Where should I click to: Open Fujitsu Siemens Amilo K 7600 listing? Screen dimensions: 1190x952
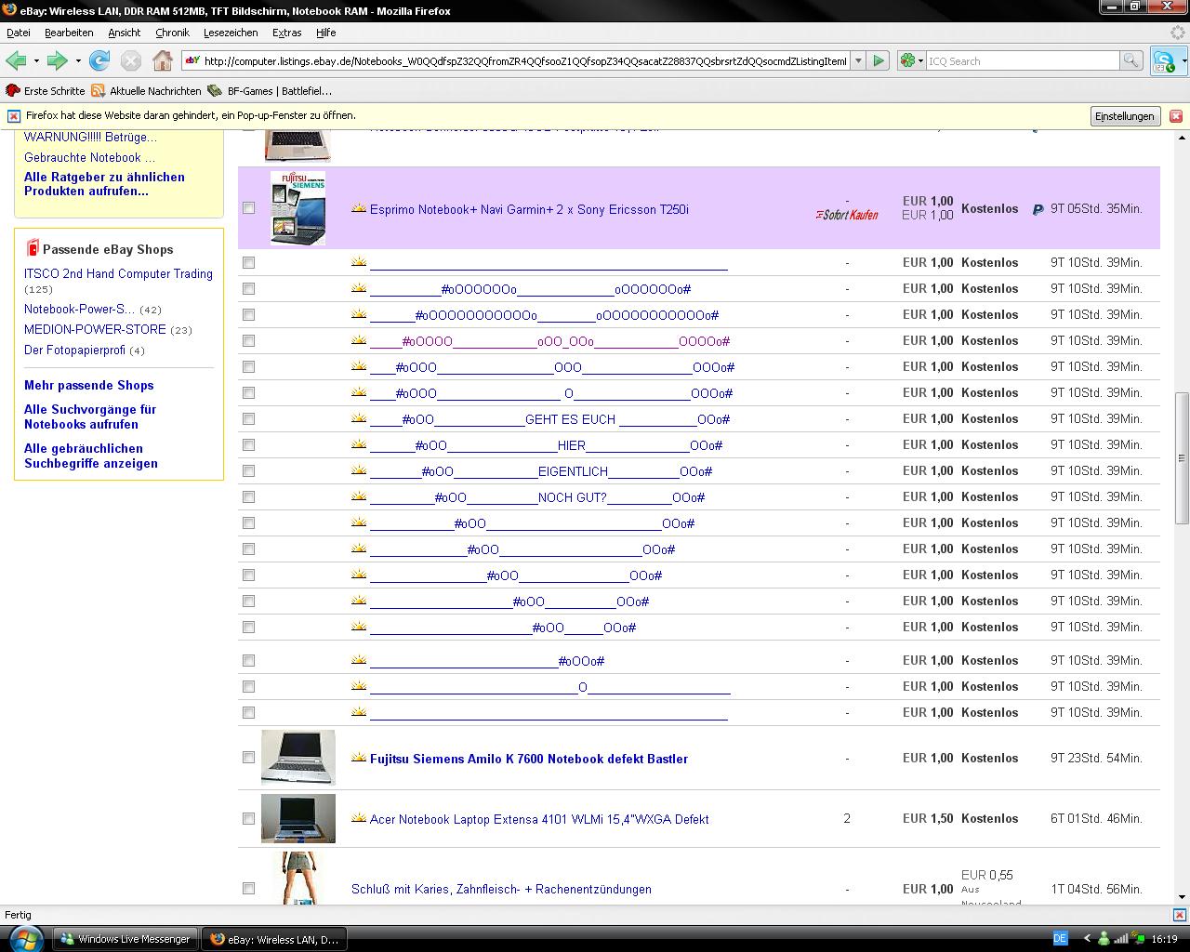[529, 759]
